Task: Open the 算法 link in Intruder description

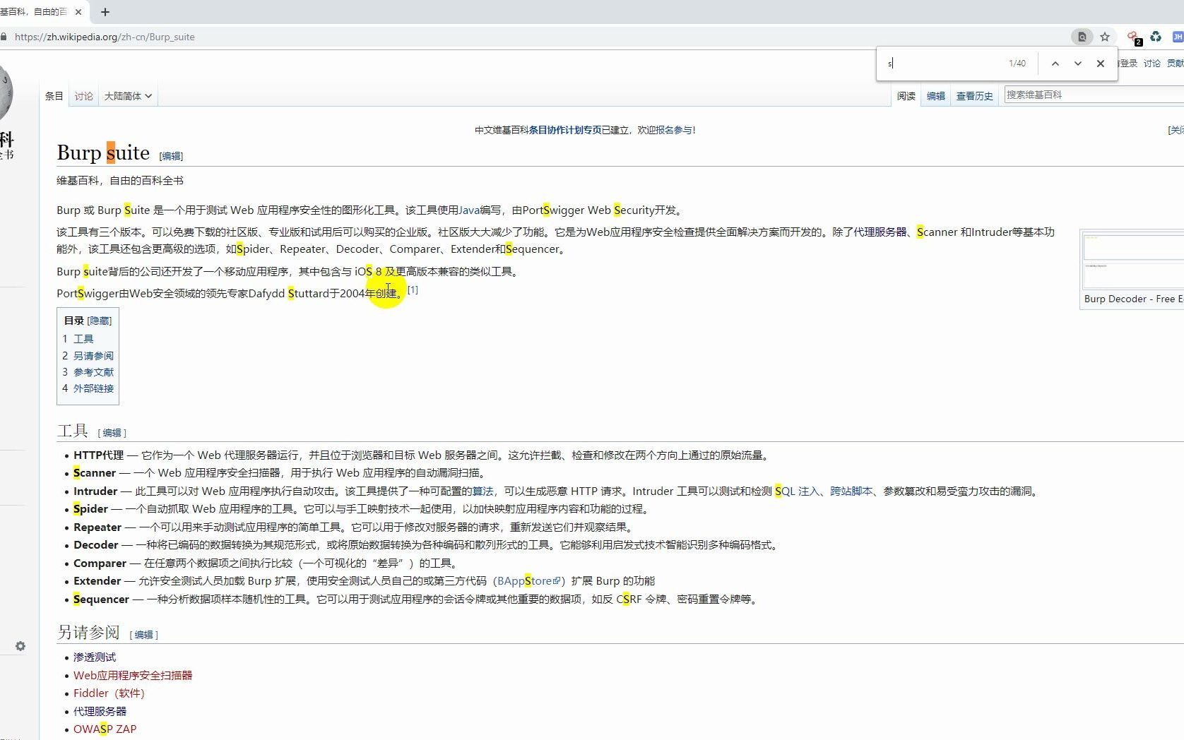Action: point(483,491)
